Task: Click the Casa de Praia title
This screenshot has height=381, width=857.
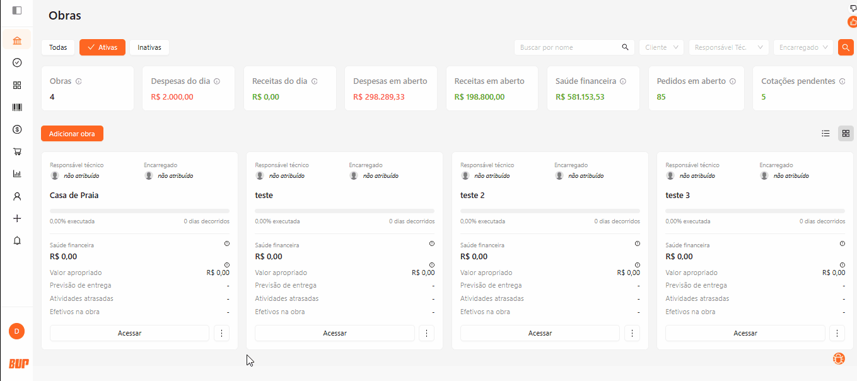Action: [x=74, y=196]
